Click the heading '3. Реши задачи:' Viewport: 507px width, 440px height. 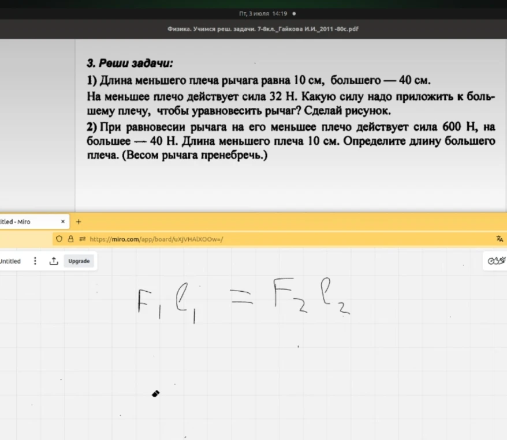tap(130, 63)
